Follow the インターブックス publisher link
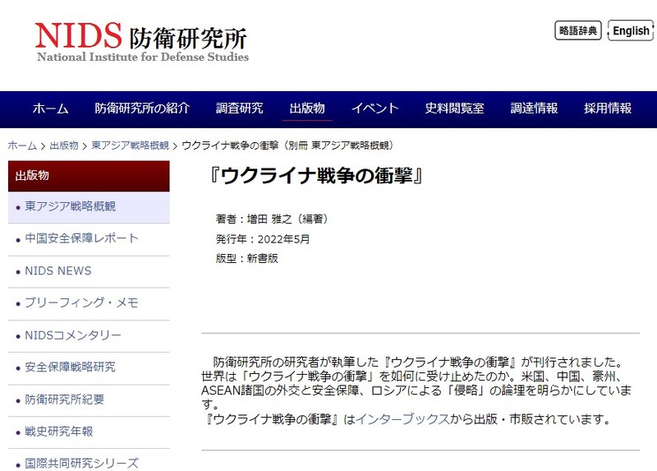 point(402,419)
